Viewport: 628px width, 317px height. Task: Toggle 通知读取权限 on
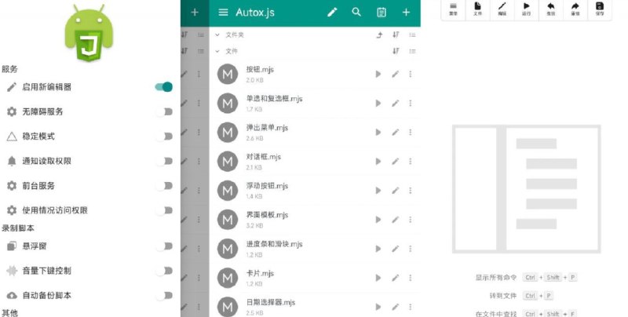coord(165,161)
